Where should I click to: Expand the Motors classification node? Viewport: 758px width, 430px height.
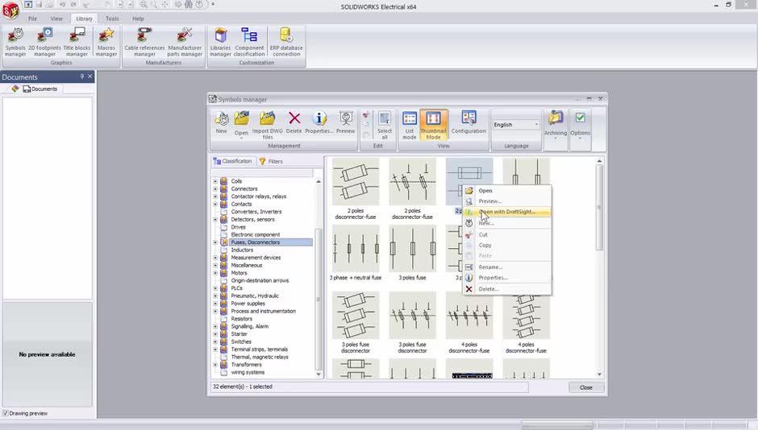click(x=215, y=273)
